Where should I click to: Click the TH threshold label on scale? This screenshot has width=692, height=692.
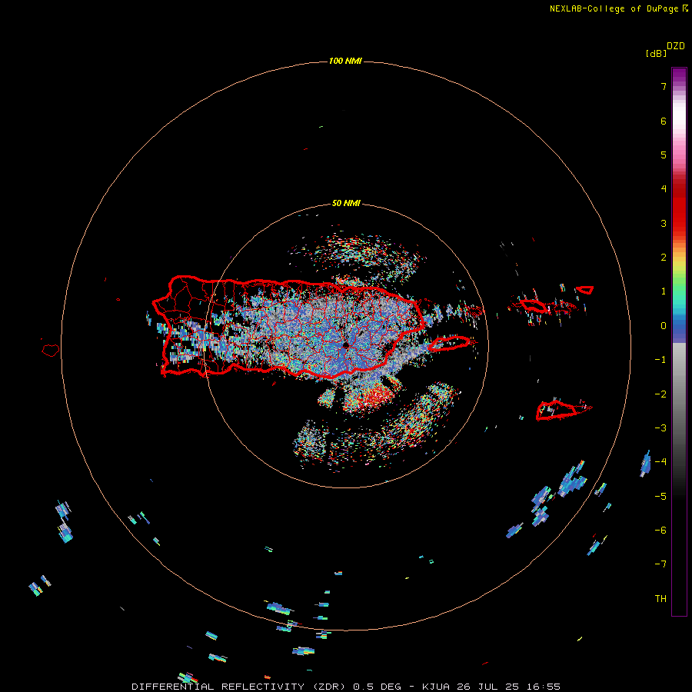tap(660, 599)
